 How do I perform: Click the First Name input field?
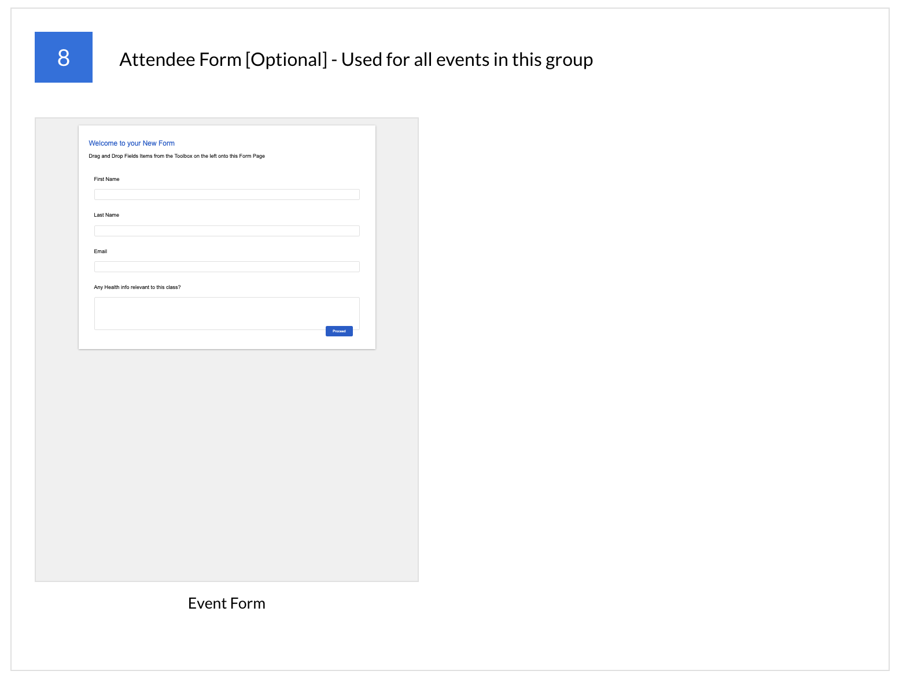point(227,195)
